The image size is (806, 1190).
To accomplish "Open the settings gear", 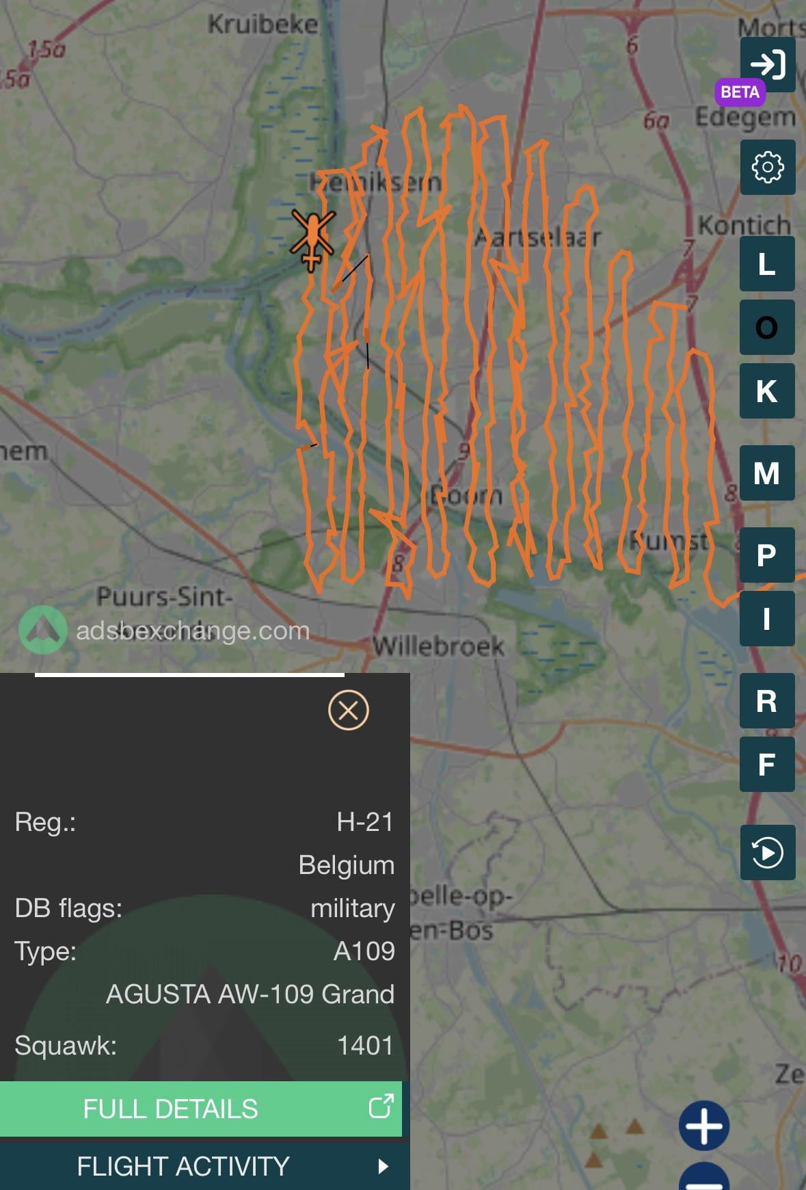I will click(x=767, y=167).
